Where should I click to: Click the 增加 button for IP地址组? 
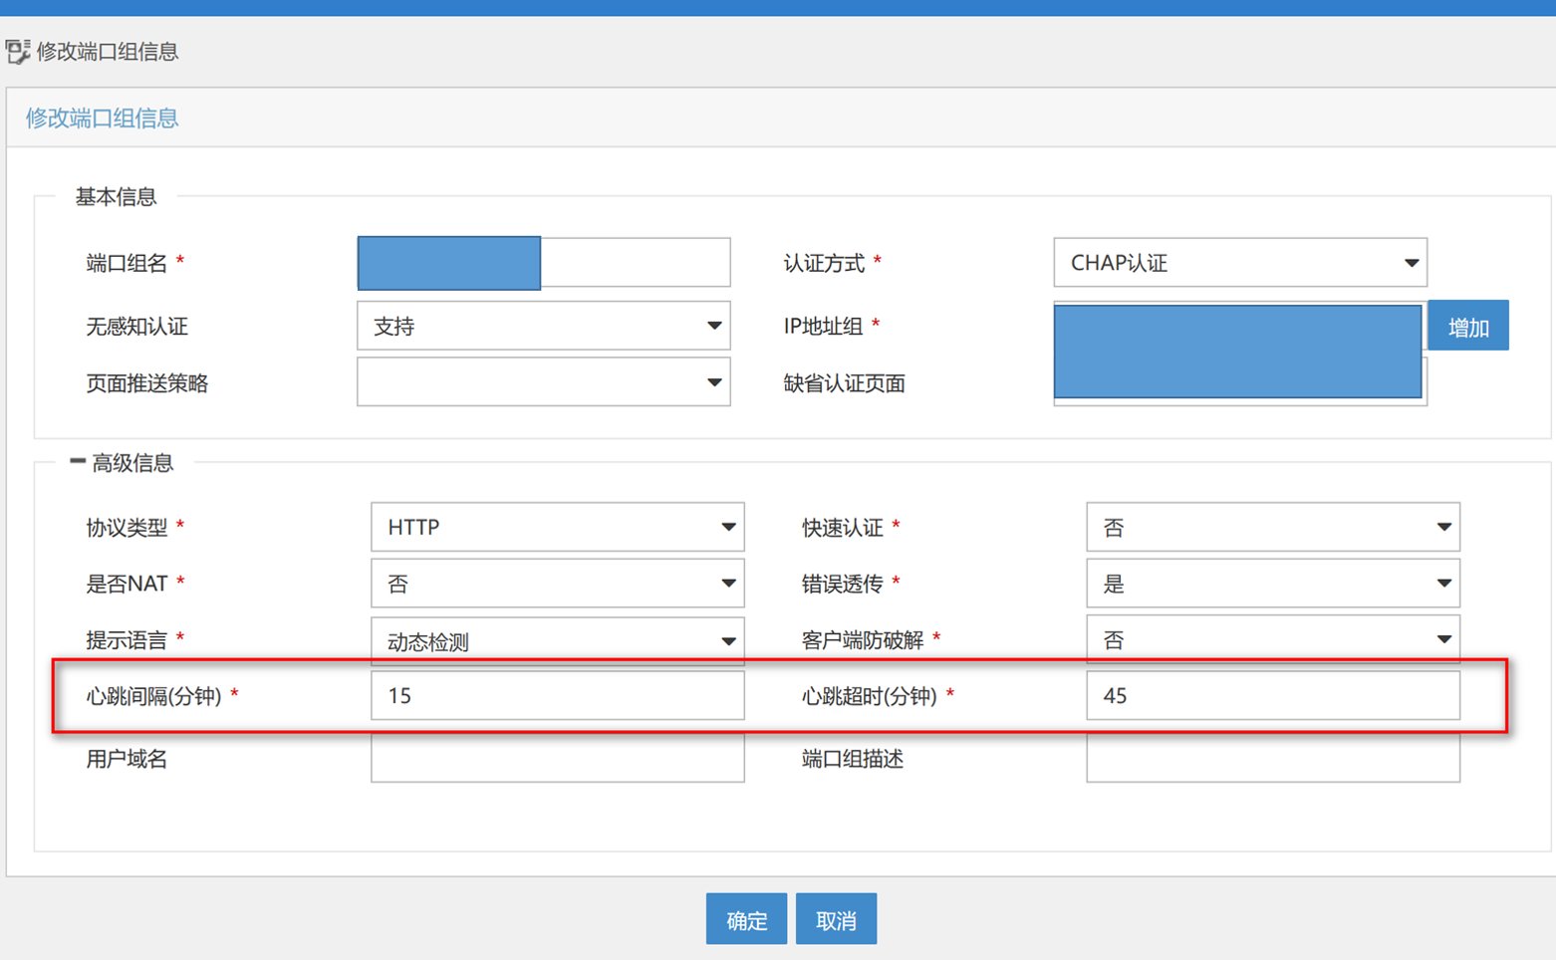[x=1468, y=326]
